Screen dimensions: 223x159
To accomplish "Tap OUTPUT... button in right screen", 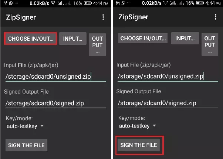I will (x=210, y=44).
